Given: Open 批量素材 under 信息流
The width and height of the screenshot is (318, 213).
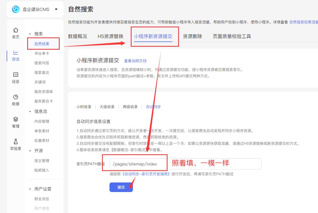Looking at the screenshot, I should click(x=42, y=140).
